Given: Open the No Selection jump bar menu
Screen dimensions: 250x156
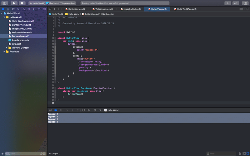Looking at the screenshot, I should (108, 14).
